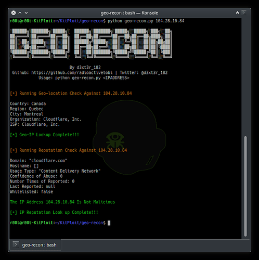
Task: Click the 'Is Not Malicious' result line
Action: pos(62,202)
